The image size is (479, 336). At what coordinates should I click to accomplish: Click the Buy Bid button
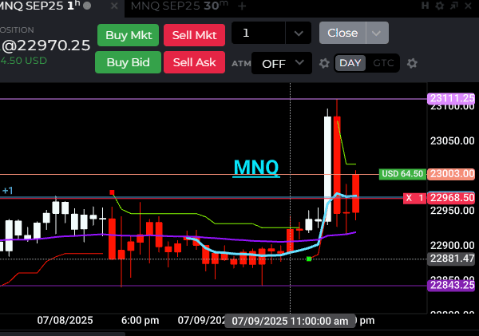coord(128,62)
